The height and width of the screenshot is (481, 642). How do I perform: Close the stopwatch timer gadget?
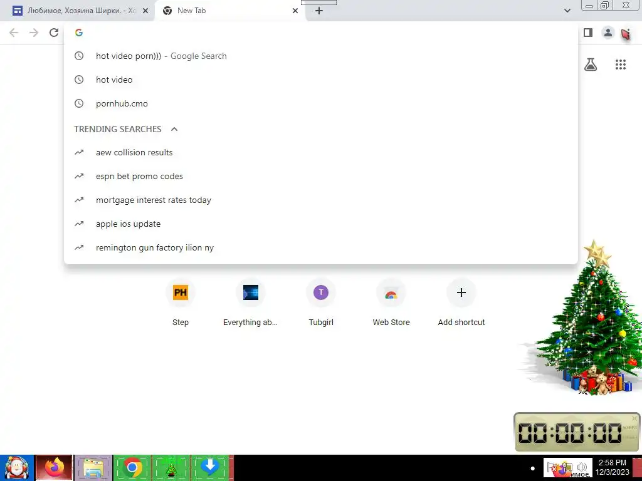pyautogui.click(x=634, y=418)
